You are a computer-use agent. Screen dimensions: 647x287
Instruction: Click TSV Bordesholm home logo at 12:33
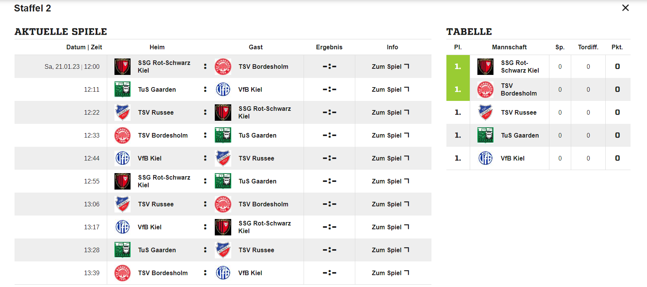click(123, 135)
